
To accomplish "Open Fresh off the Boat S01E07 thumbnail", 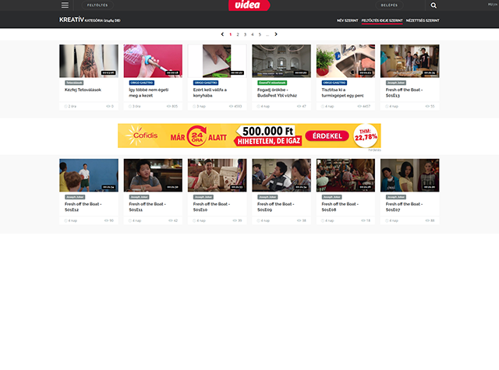I will pyautogui.click(x=410, y=175).
